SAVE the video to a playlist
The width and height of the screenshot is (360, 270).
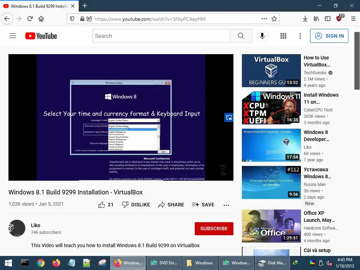(203, 205)
